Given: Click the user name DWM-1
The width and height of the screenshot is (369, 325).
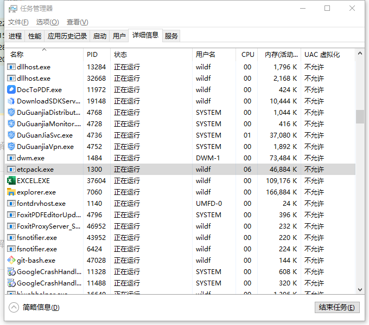Looking at the screenshot, I should coord(208,158).
